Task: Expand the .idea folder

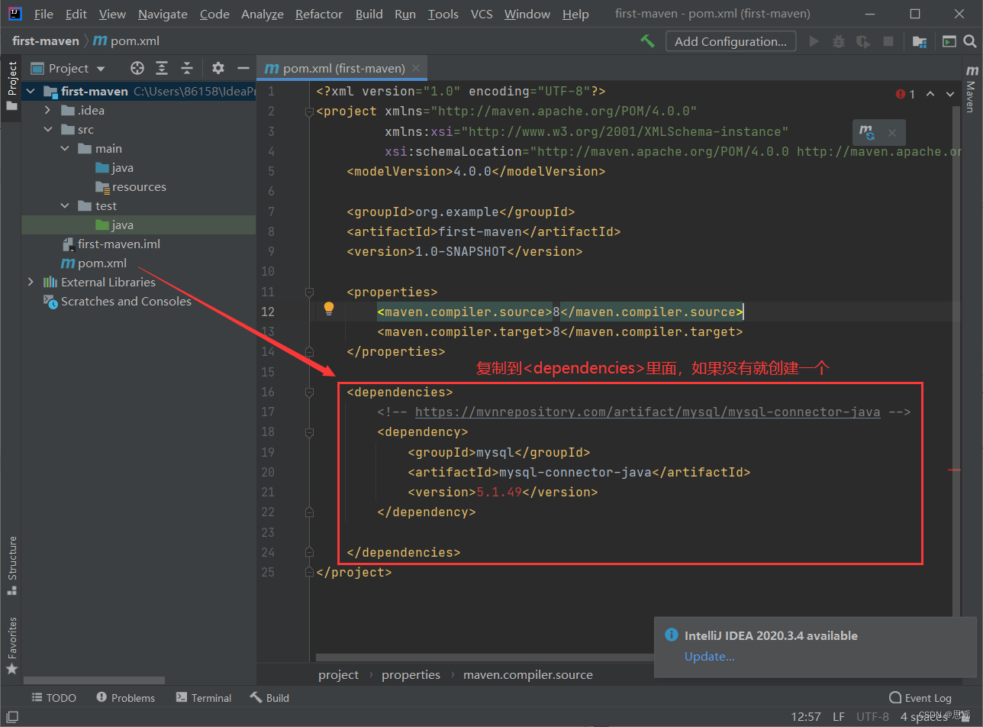Action: (47, 110)
